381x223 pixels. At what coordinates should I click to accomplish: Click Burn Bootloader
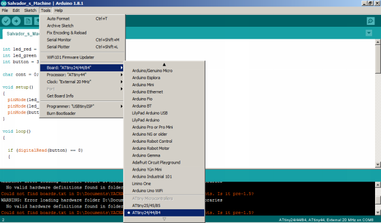point(82,114)
